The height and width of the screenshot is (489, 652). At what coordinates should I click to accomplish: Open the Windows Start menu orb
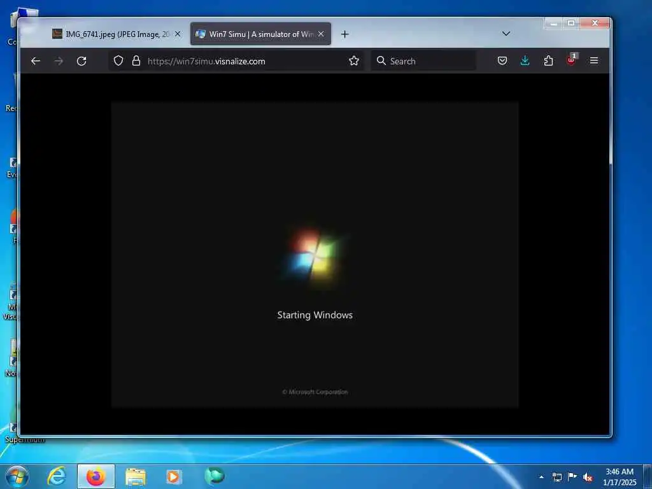(17, 476)
